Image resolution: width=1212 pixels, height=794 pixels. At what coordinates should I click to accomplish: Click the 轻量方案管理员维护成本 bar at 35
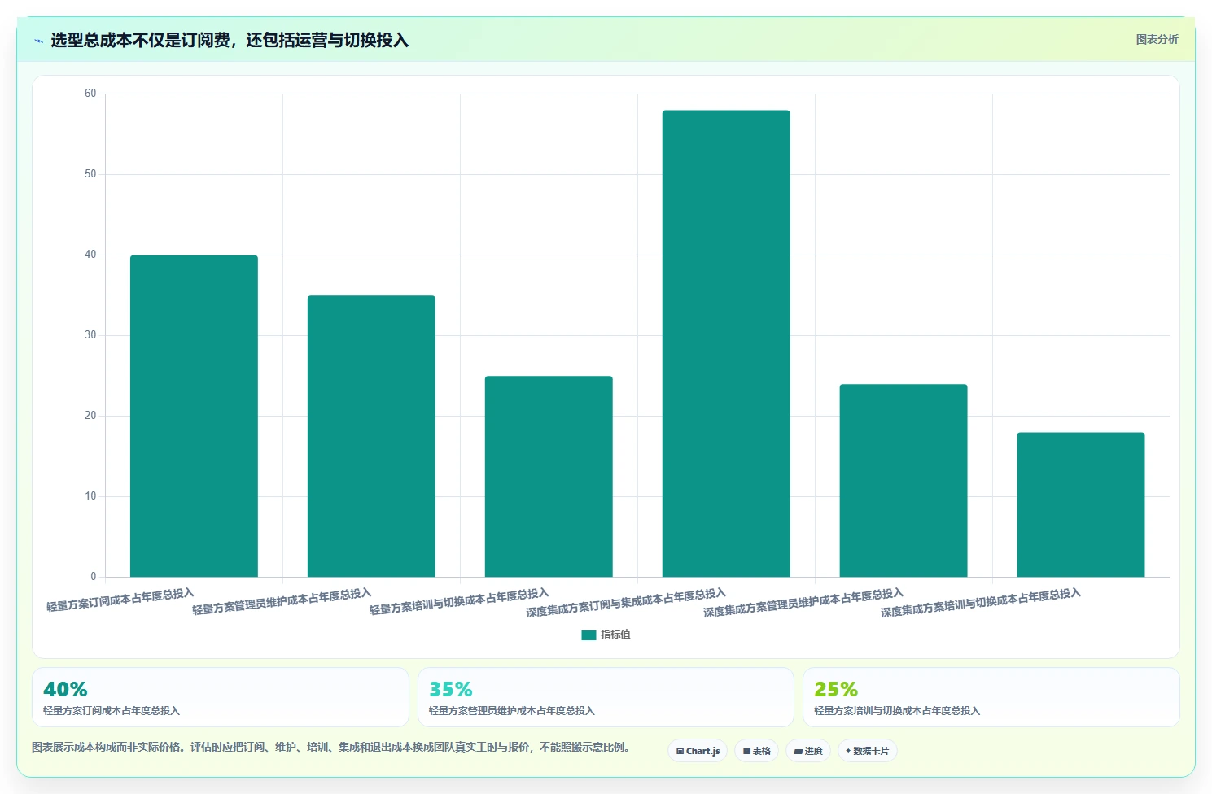click(x=371, y=436)
